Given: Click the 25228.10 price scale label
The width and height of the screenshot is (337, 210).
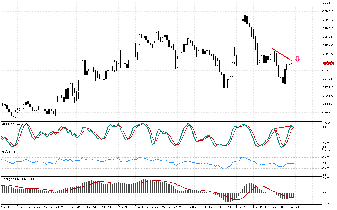Looking at the screenshot, I should (x=328, y=3).
